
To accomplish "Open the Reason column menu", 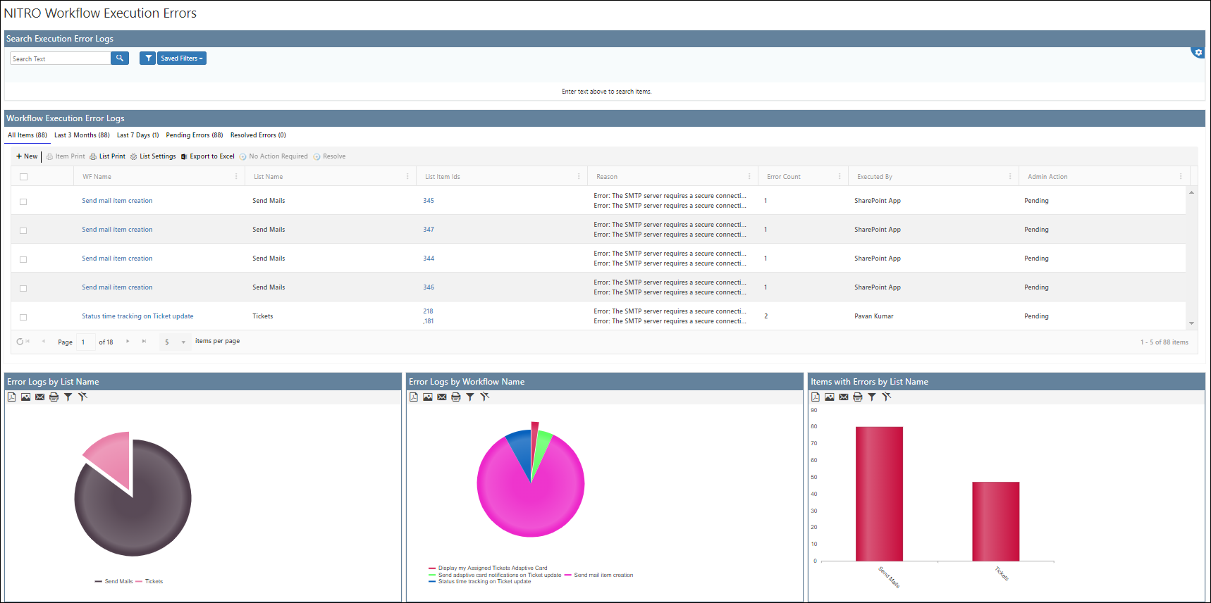I will [749, 177].
